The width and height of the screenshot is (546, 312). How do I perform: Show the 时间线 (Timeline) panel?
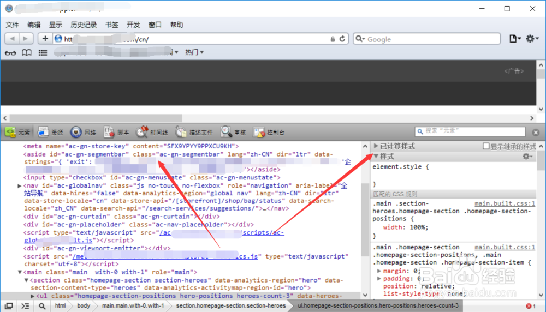point(152,132)
